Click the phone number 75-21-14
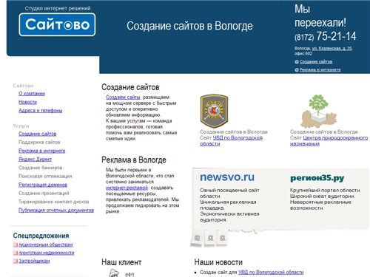 pos(337,36)
